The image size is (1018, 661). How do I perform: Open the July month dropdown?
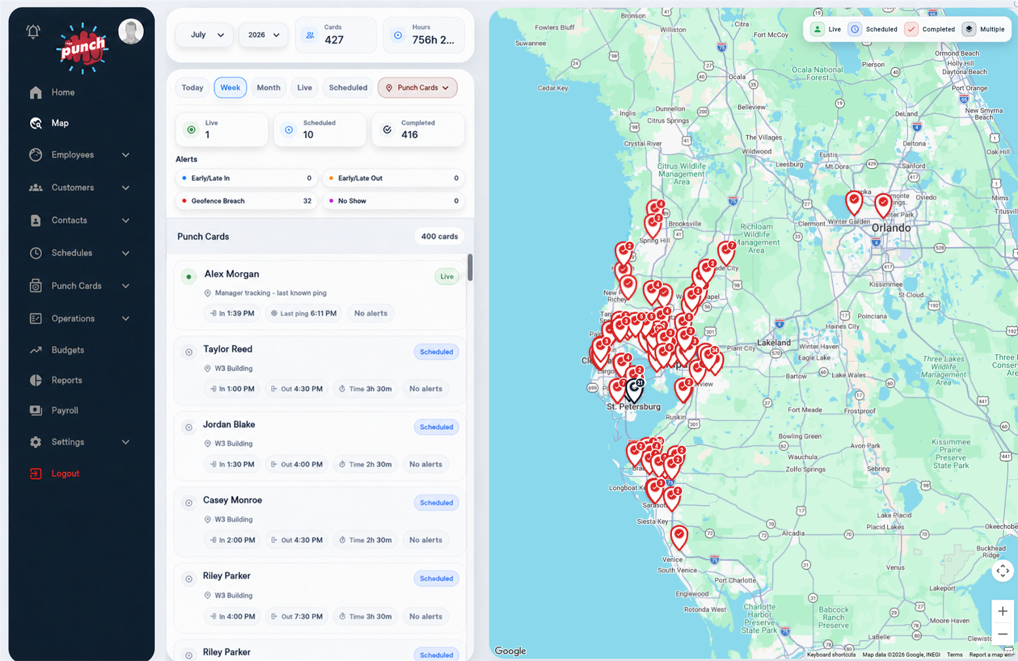point(205,35)
